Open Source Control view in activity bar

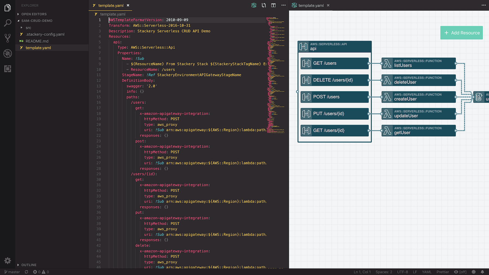coord(8,38)
